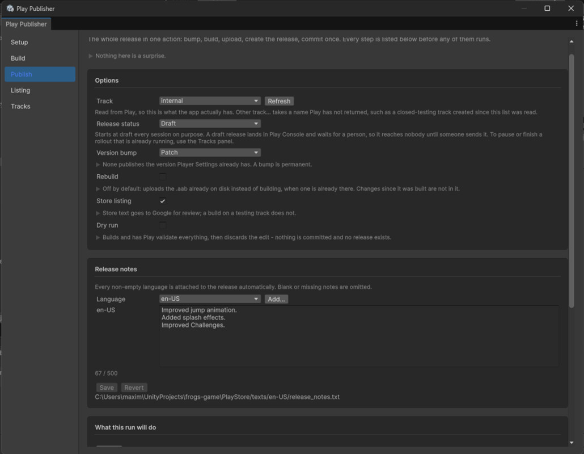Maximize the Play Publisher window
Image resolution: width=584 pixels, height=454 pixels.
click(547, 8)
